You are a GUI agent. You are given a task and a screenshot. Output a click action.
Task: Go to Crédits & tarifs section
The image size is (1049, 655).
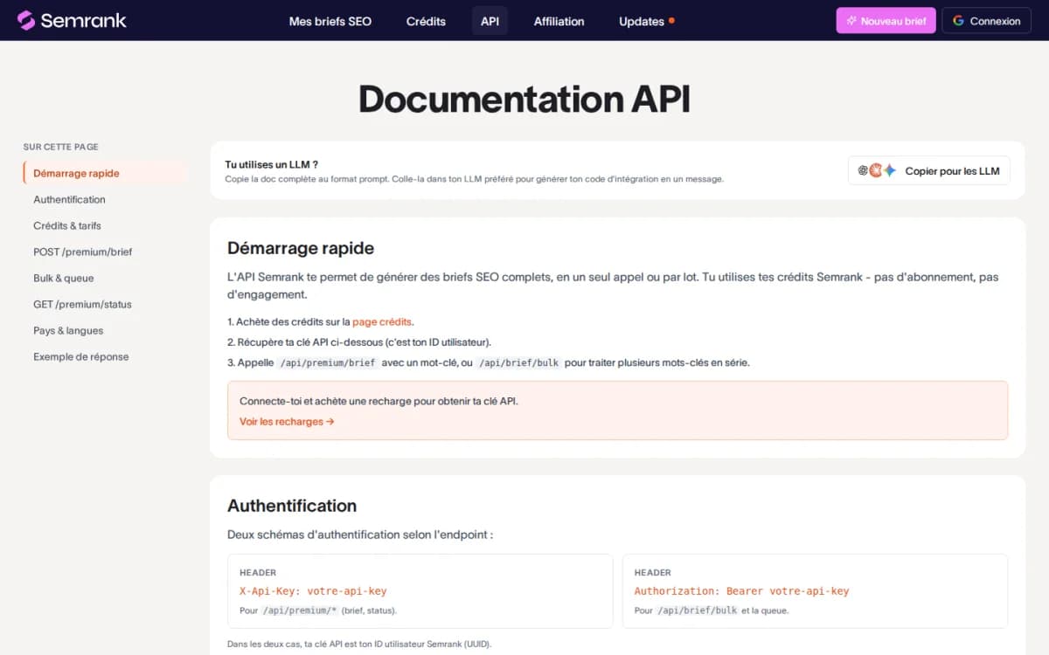coord(67,225)
